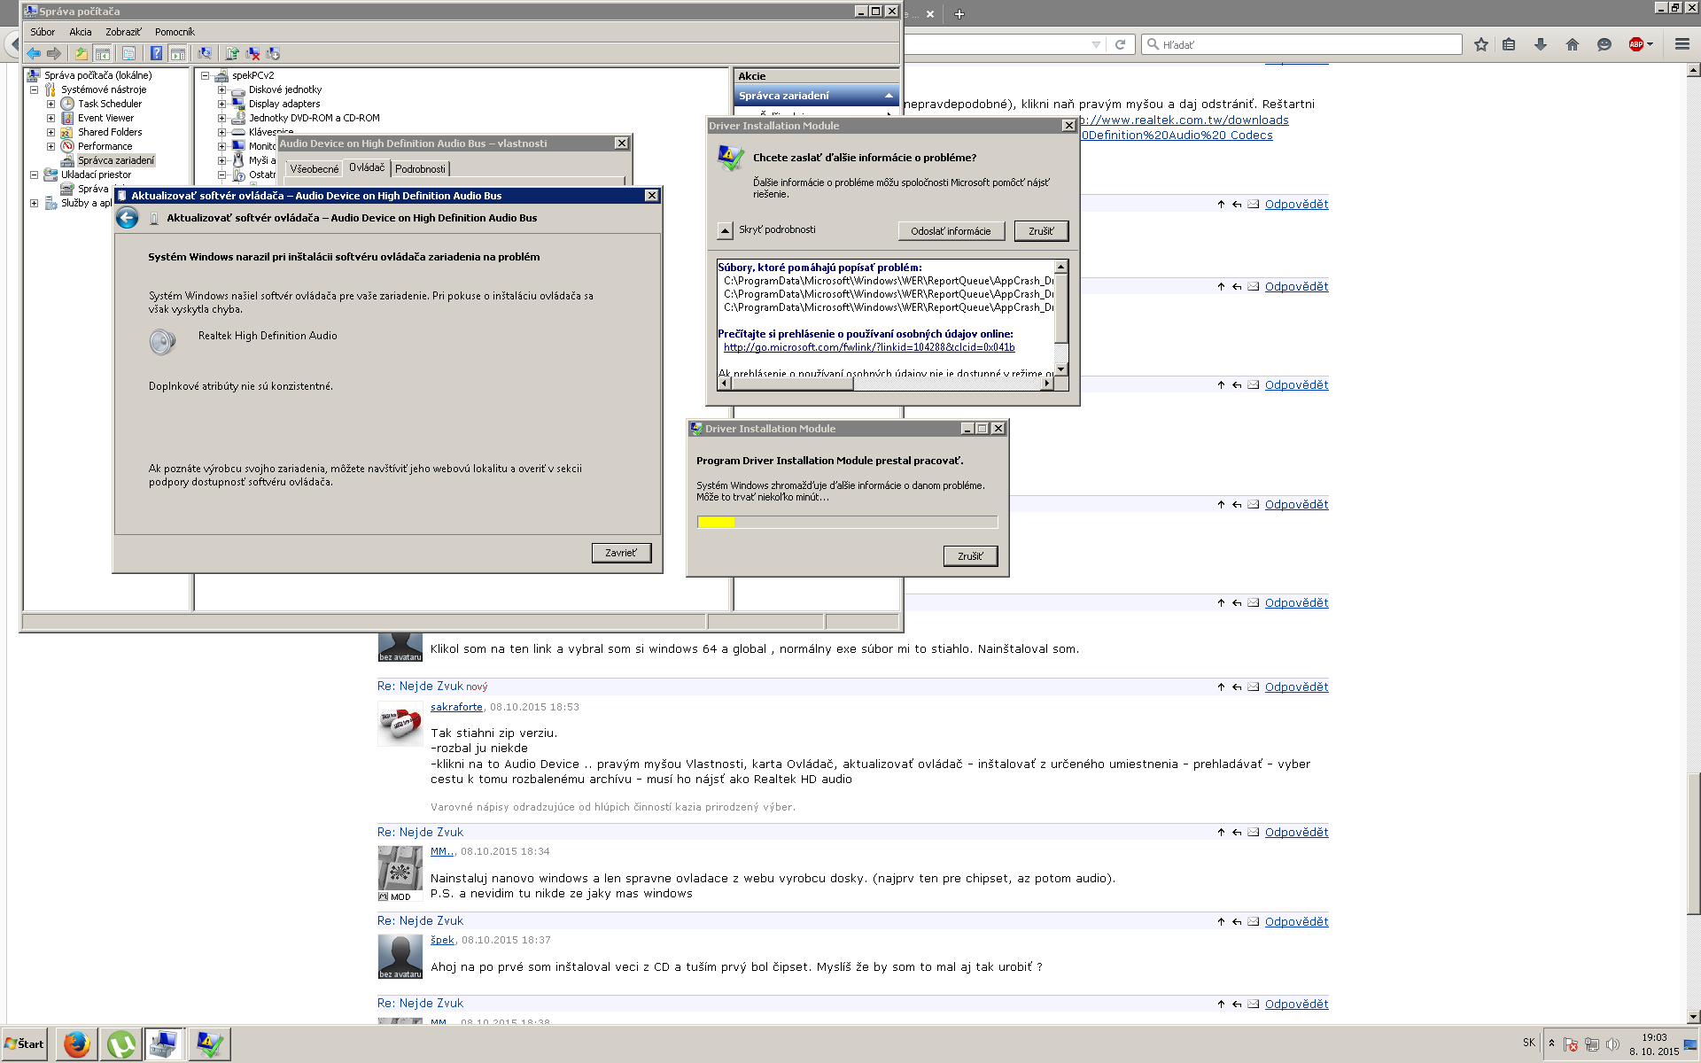The image size is (1701, 1063).
Task: Click the Update driver software toolbar icon
Action: [232, 53]
